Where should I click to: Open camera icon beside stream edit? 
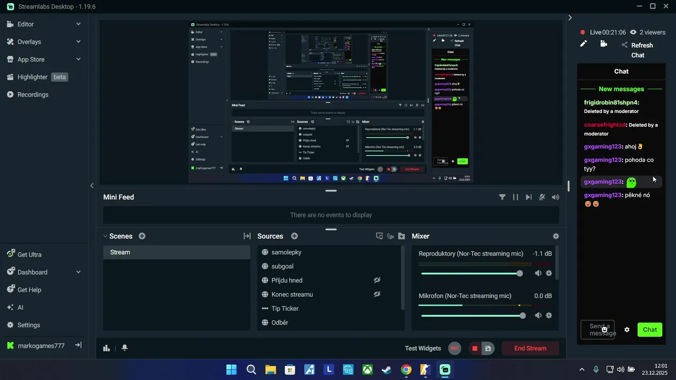pos(604,44)
